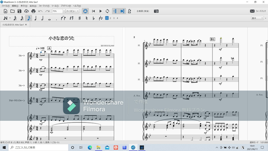The image size is (268, 151).
Task: Select 16th note duration
Action: point(22,18)
